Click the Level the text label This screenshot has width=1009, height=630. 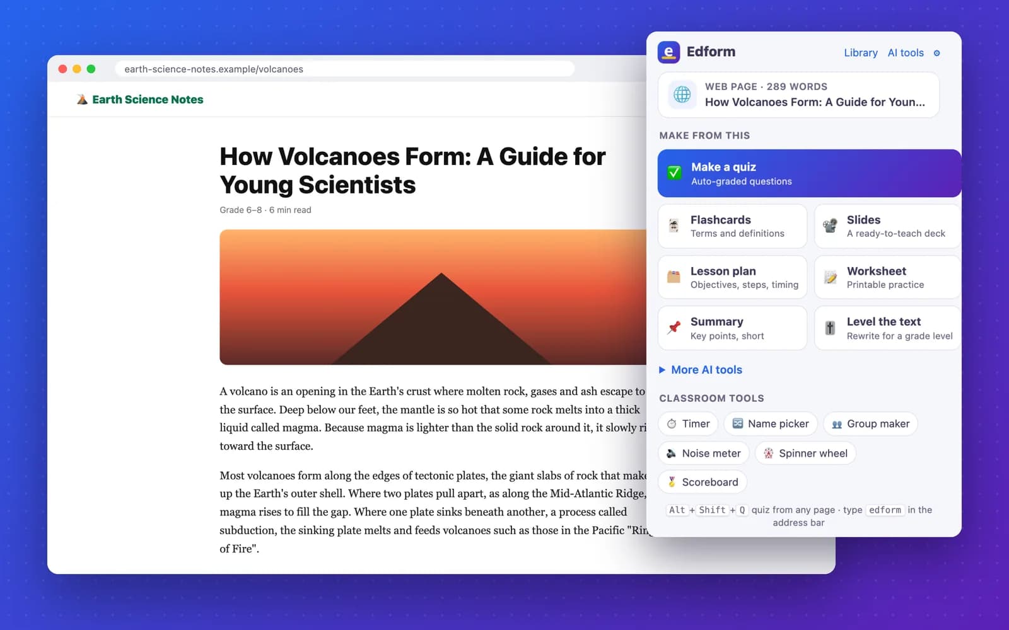(884, 322)
